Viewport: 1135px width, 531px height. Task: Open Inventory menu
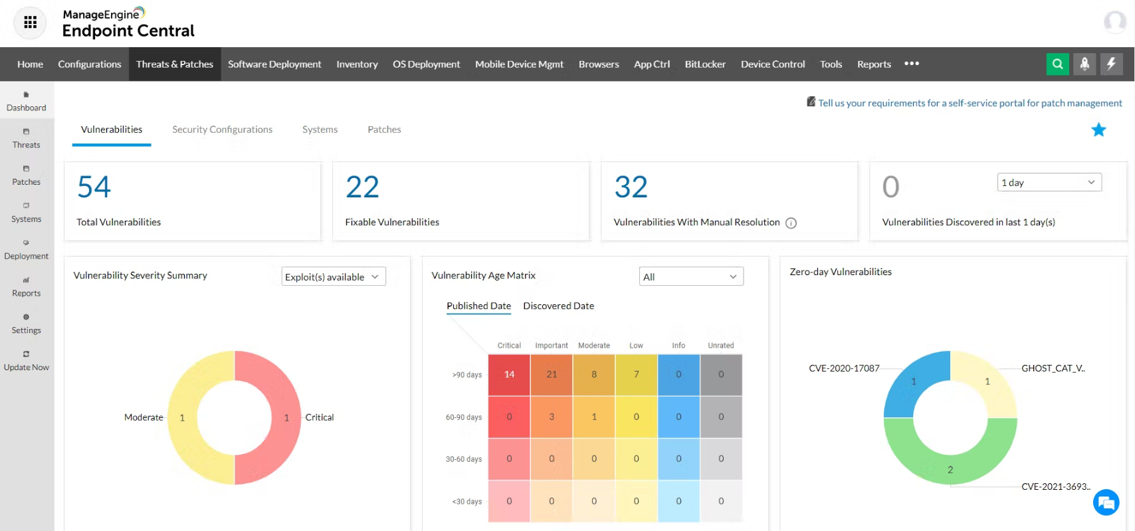coord(357,64)
